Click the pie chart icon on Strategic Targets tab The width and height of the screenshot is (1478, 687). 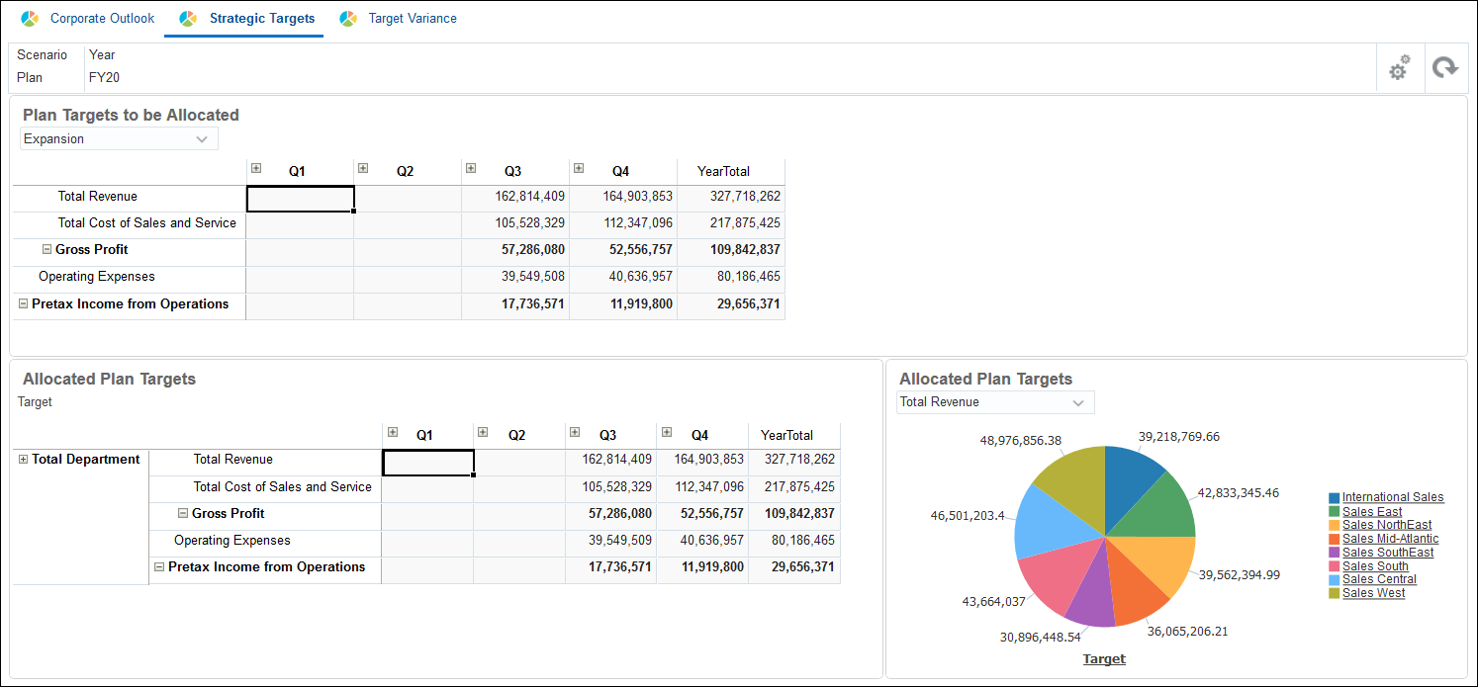tap(187, 18)
